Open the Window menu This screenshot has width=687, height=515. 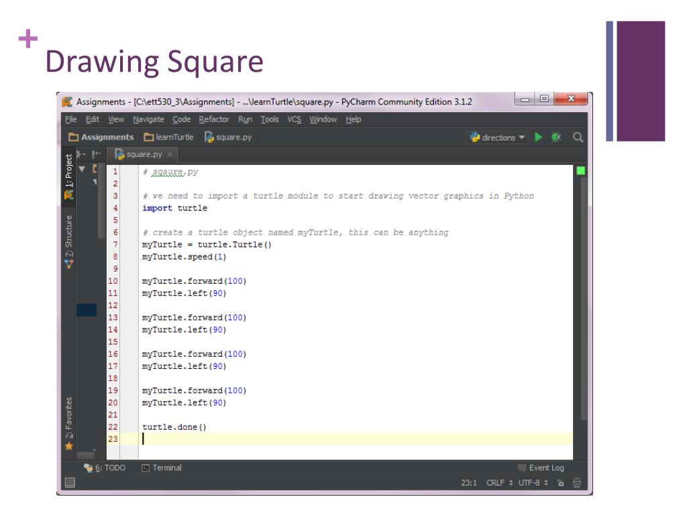pos(323,119)
